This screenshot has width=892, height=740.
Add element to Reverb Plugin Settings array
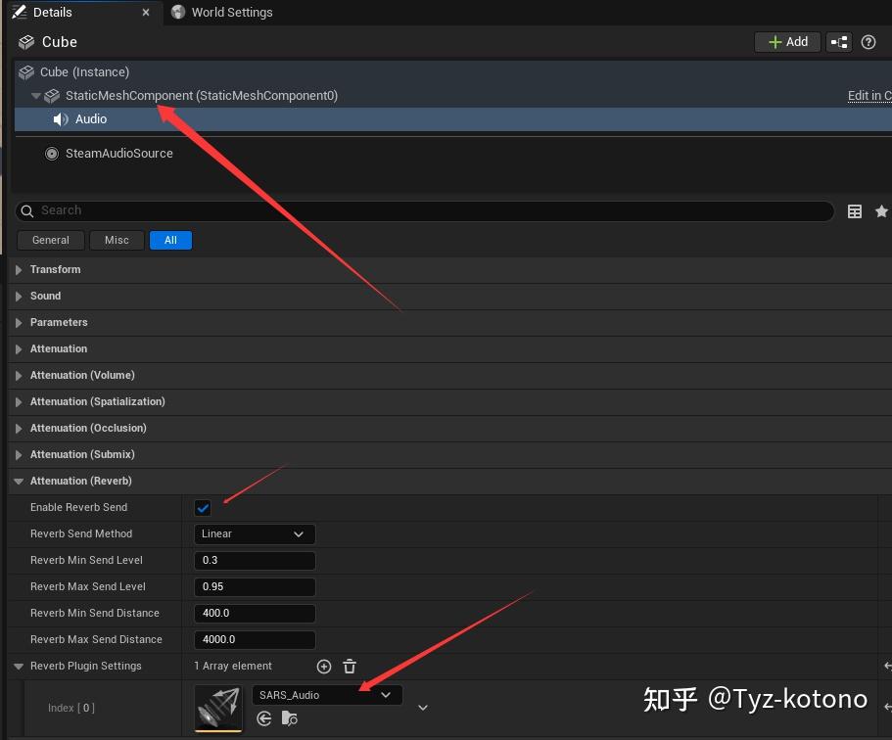tap(324, 667)
